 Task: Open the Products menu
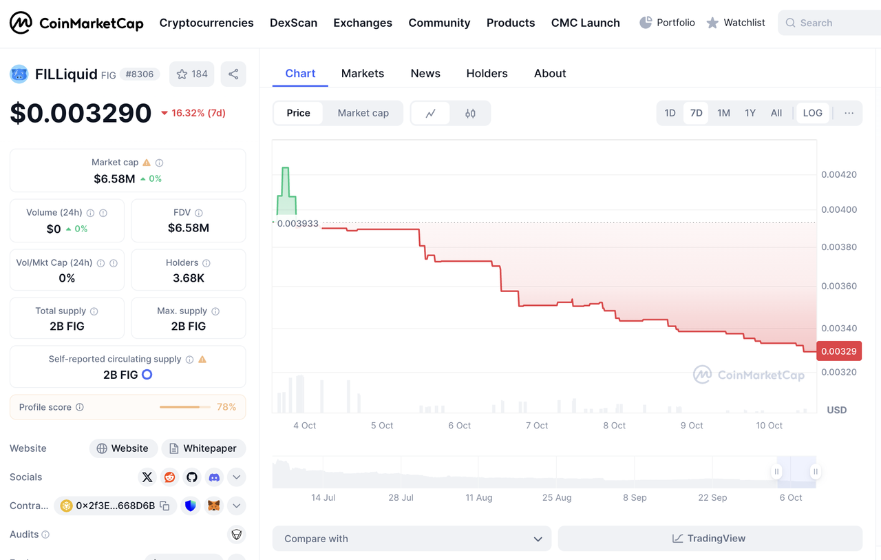[x=511, y=23]
